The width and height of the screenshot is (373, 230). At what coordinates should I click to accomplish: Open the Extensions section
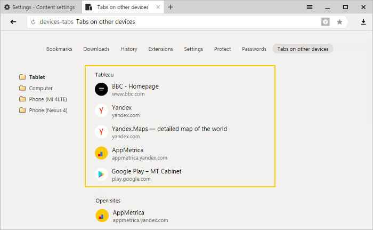160,49
